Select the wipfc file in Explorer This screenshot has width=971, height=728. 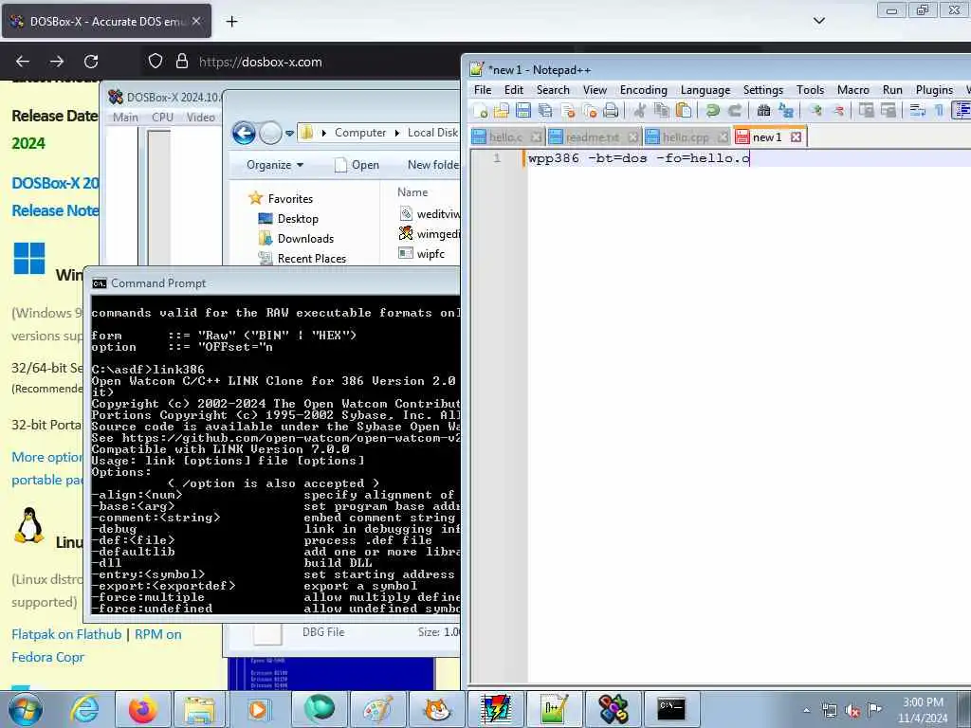tap(431, 253)
